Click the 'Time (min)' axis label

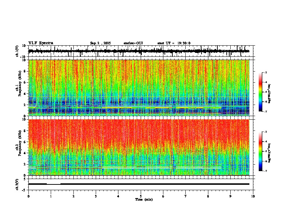144,200
